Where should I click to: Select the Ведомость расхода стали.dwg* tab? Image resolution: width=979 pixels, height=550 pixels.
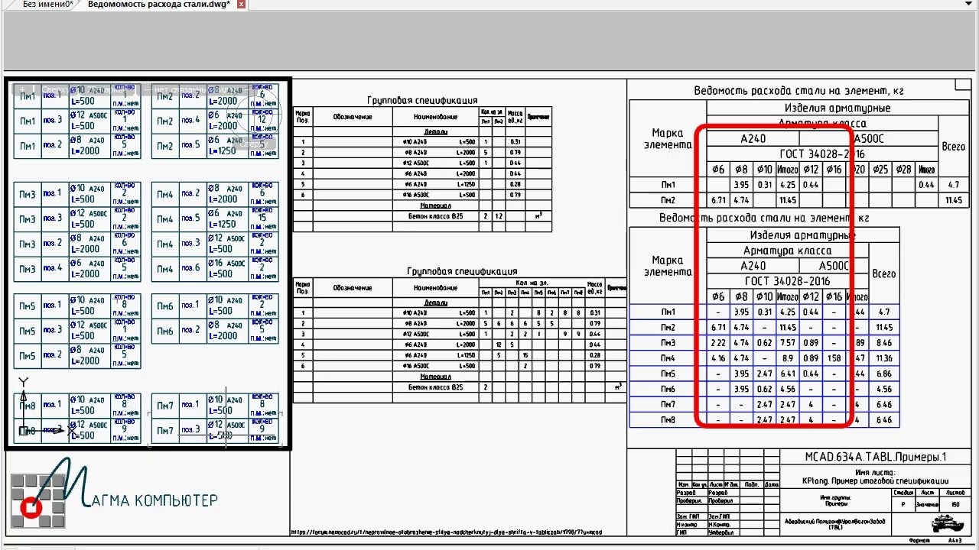(x=159, y=5)
